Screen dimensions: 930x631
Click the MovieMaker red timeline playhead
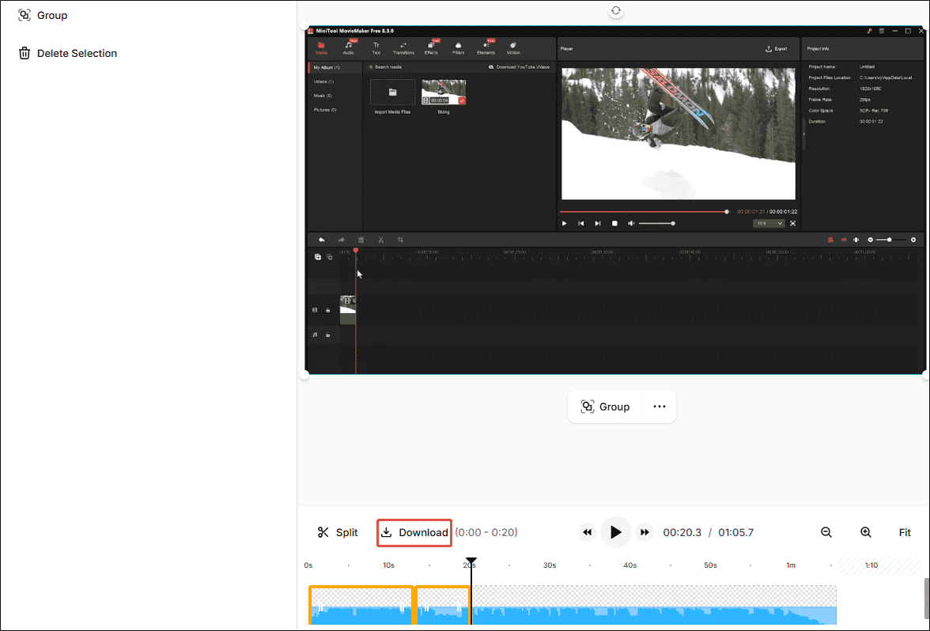point(355,251)
